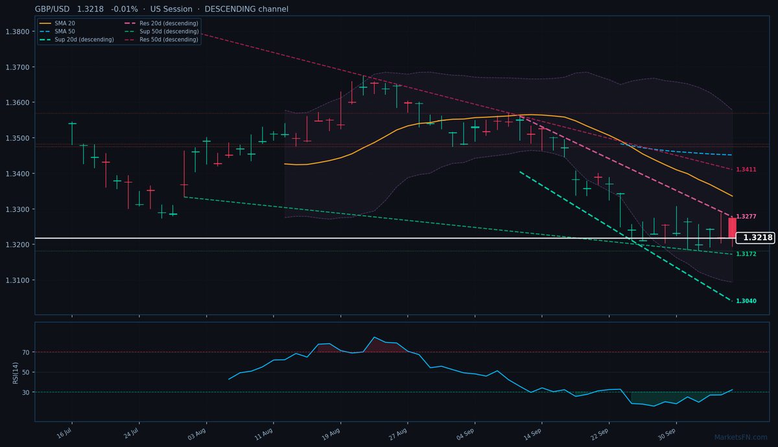The width and height of the screenshot is (778, 447).
Task: Click the 1.3040 Sup 20d end label
Action: [x=746, y=301]
